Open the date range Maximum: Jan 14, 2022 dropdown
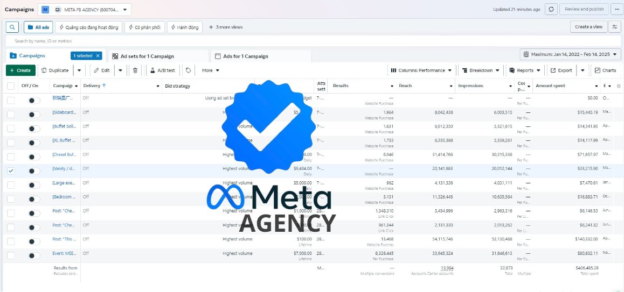The width and height of the screenshot is (624, 292). click(x=570, y=54)
